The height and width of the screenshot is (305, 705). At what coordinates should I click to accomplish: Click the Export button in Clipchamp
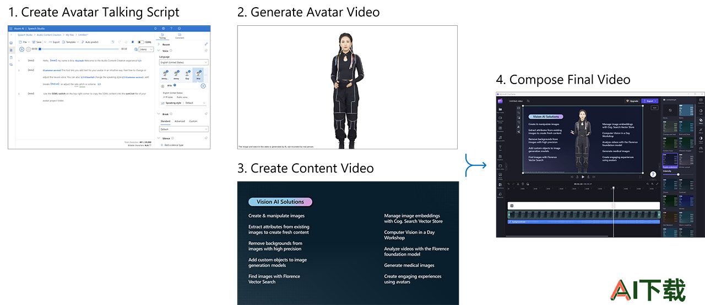(649, 101)
